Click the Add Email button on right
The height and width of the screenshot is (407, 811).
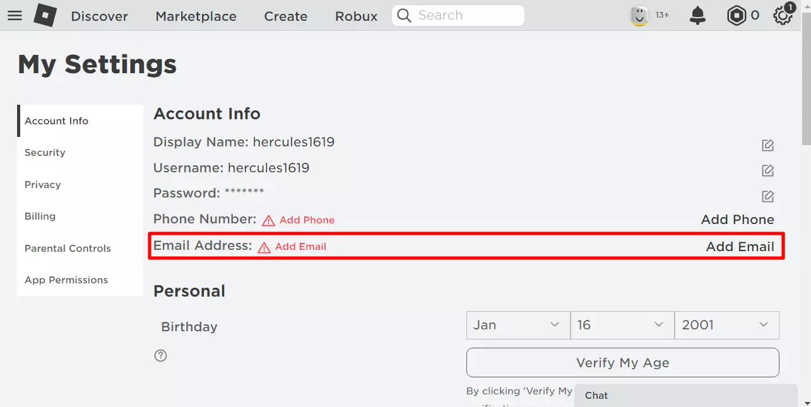[740, 247]
